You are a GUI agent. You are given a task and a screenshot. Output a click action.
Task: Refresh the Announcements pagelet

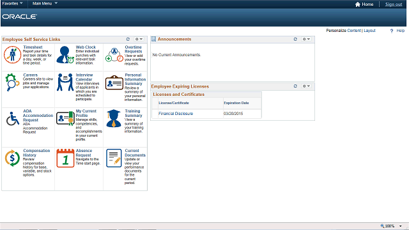pyautogui.click(x=295, y=39)
